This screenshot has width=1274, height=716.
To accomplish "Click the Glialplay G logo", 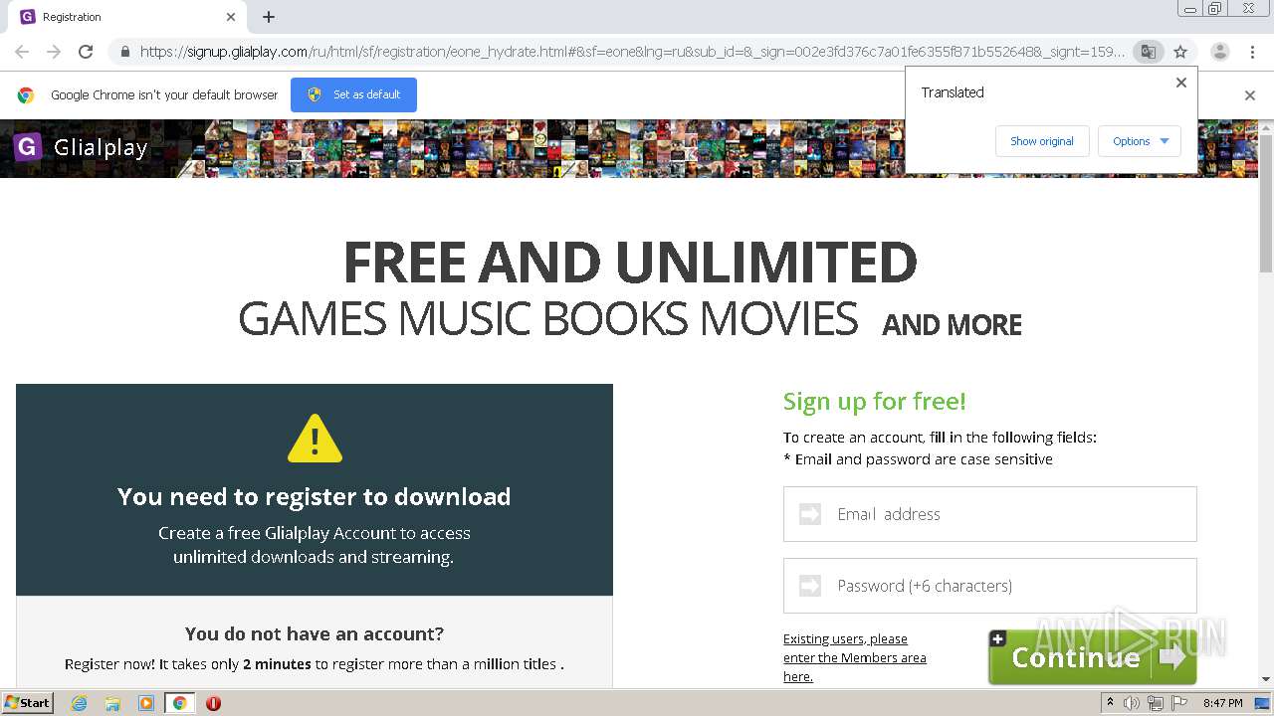I will point(28,147).
